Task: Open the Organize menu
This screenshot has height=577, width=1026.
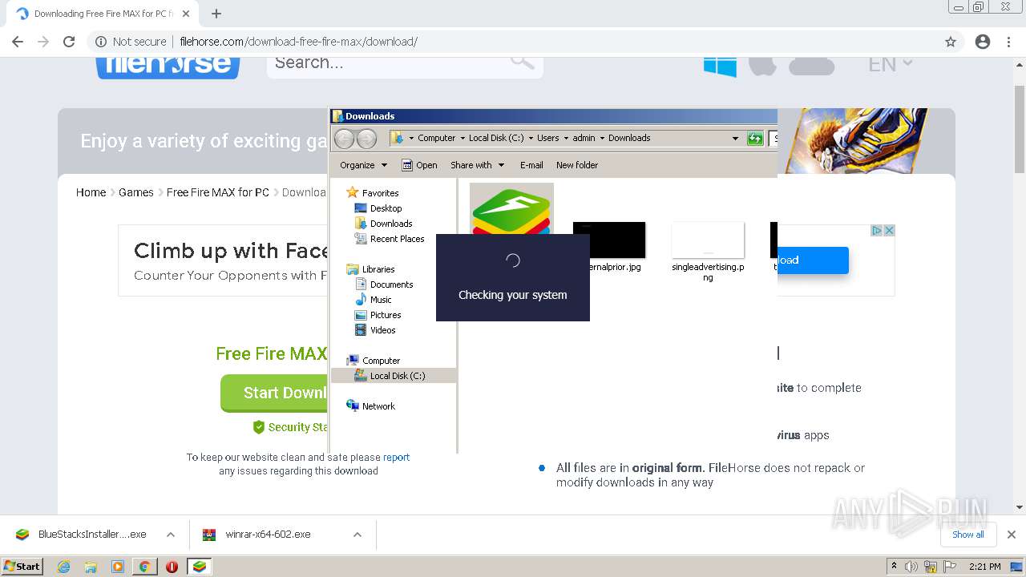Action: 363,165
